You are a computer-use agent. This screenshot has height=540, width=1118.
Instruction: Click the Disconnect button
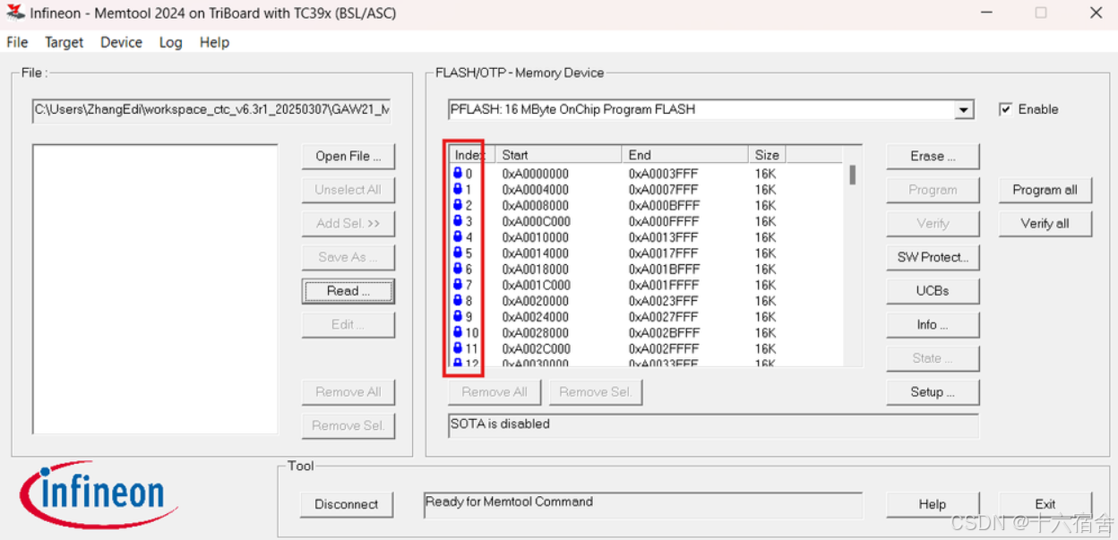347,504
